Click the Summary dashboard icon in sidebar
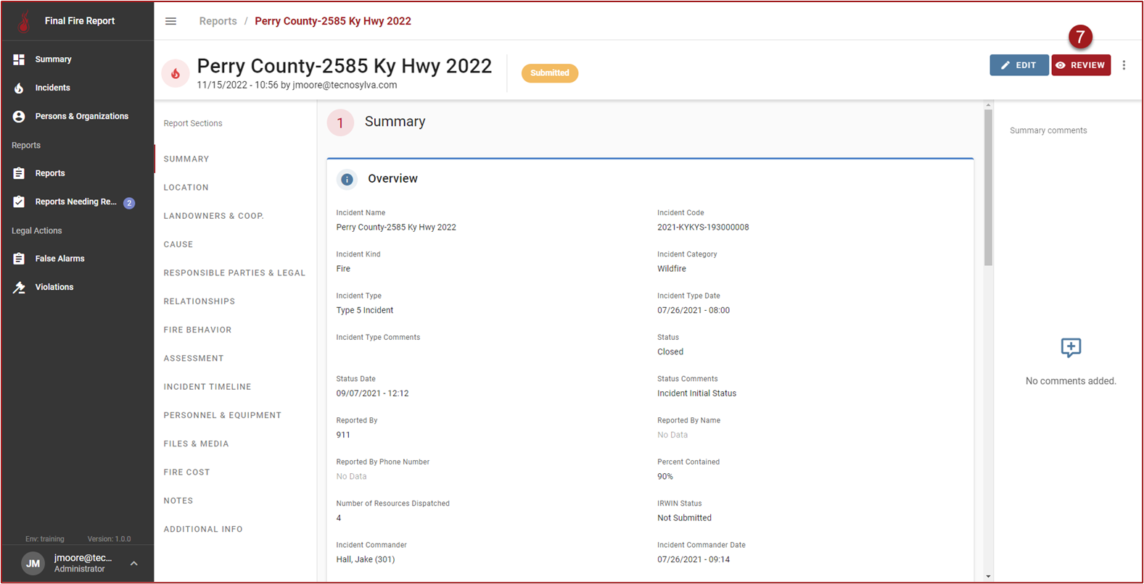1144x584 pixels. [x=19, y=59]
